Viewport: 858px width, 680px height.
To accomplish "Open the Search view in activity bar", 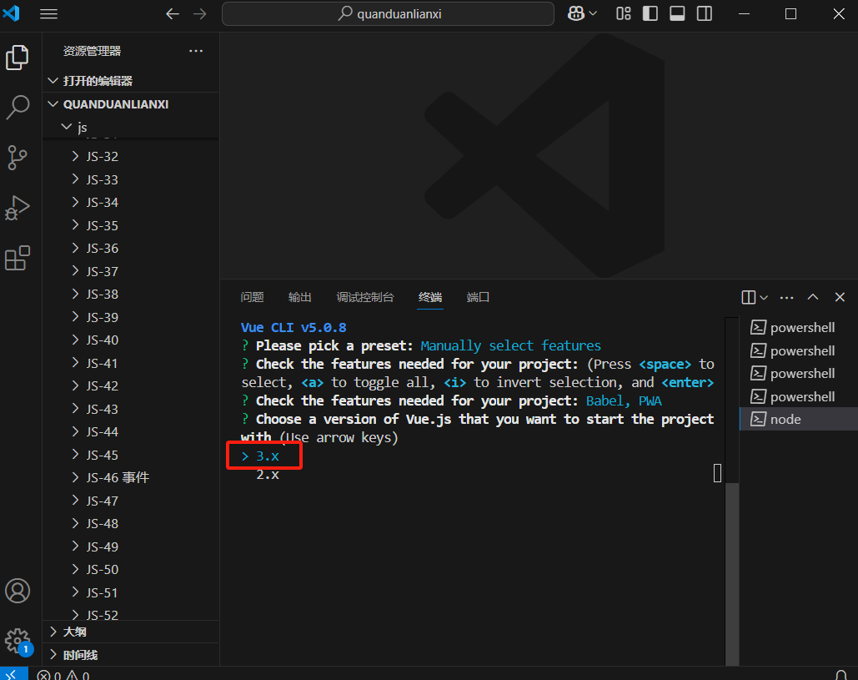I will point(17,108).
